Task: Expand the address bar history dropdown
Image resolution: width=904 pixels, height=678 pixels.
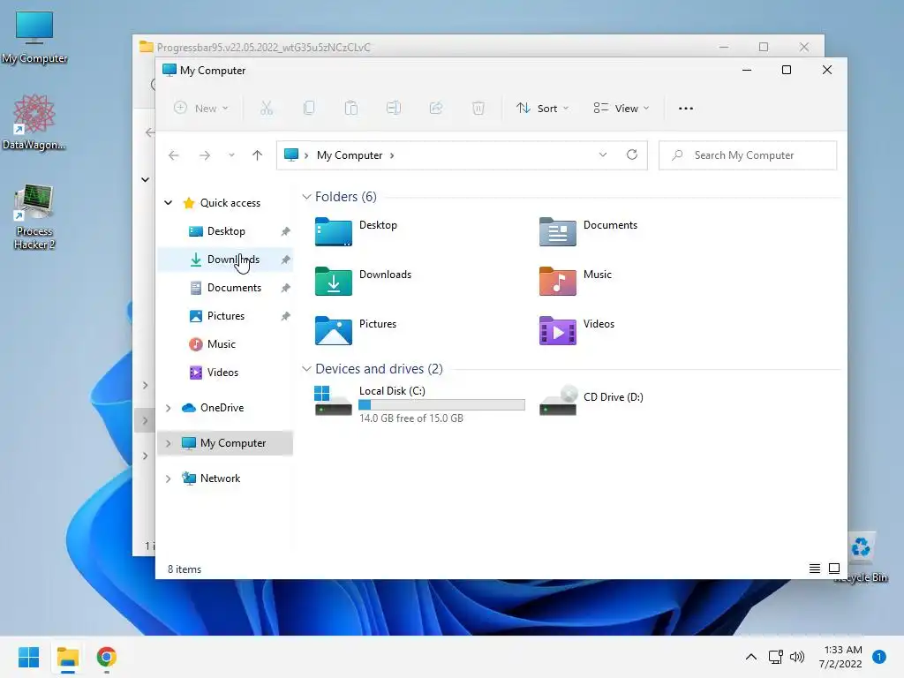Action: click(602, 154)
